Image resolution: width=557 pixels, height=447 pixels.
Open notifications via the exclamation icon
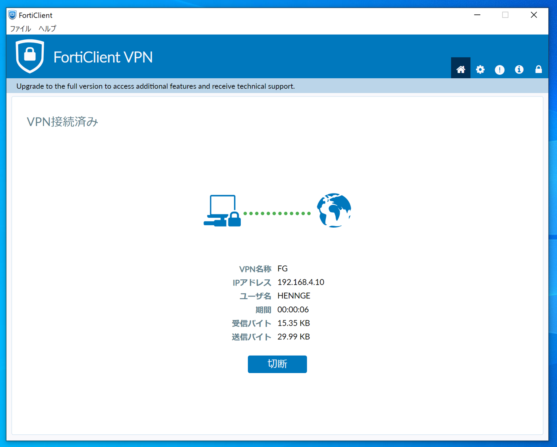pos(499,70)
